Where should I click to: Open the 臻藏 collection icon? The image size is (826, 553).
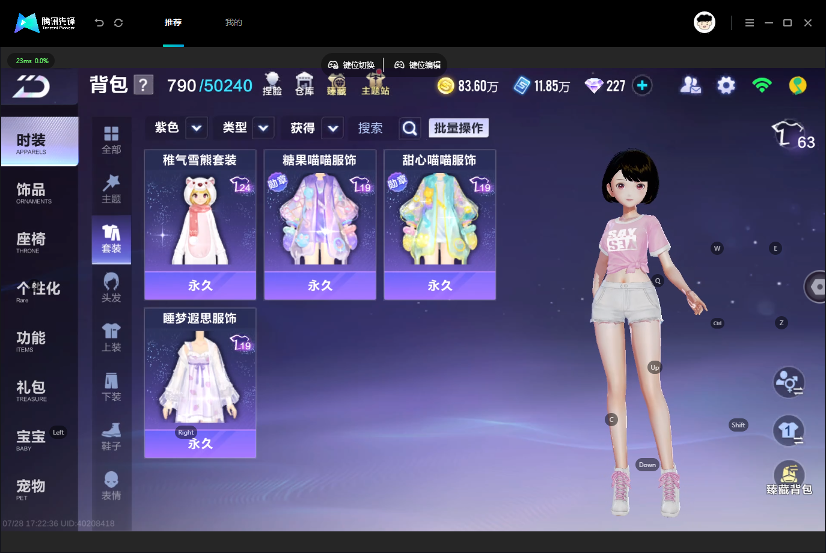pos(337,85)
